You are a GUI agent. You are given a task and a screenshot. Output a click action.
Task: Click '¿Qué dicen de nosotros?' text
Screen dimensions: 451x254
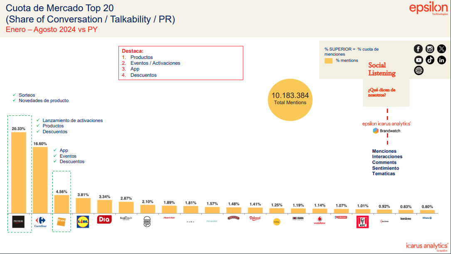(382, 93)
